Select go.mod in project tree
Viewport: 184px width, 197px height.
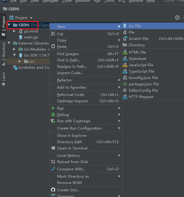pyautogui.click(x=31, y=31)
